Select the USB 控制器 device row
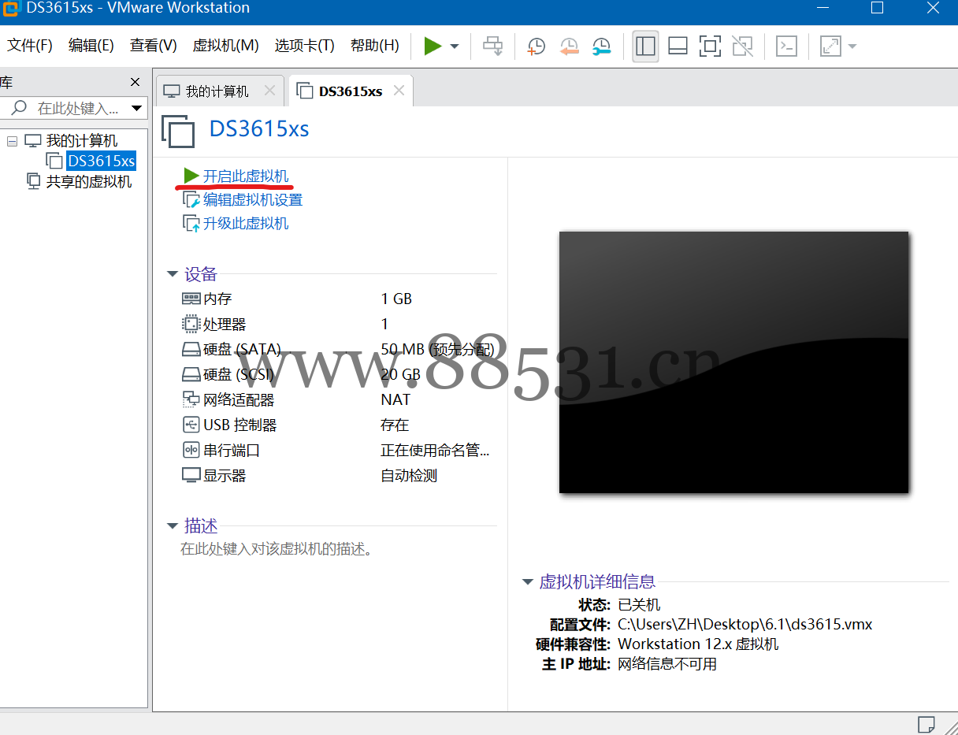The height and width of the screenshot is (735, 958). click(339, 425)
